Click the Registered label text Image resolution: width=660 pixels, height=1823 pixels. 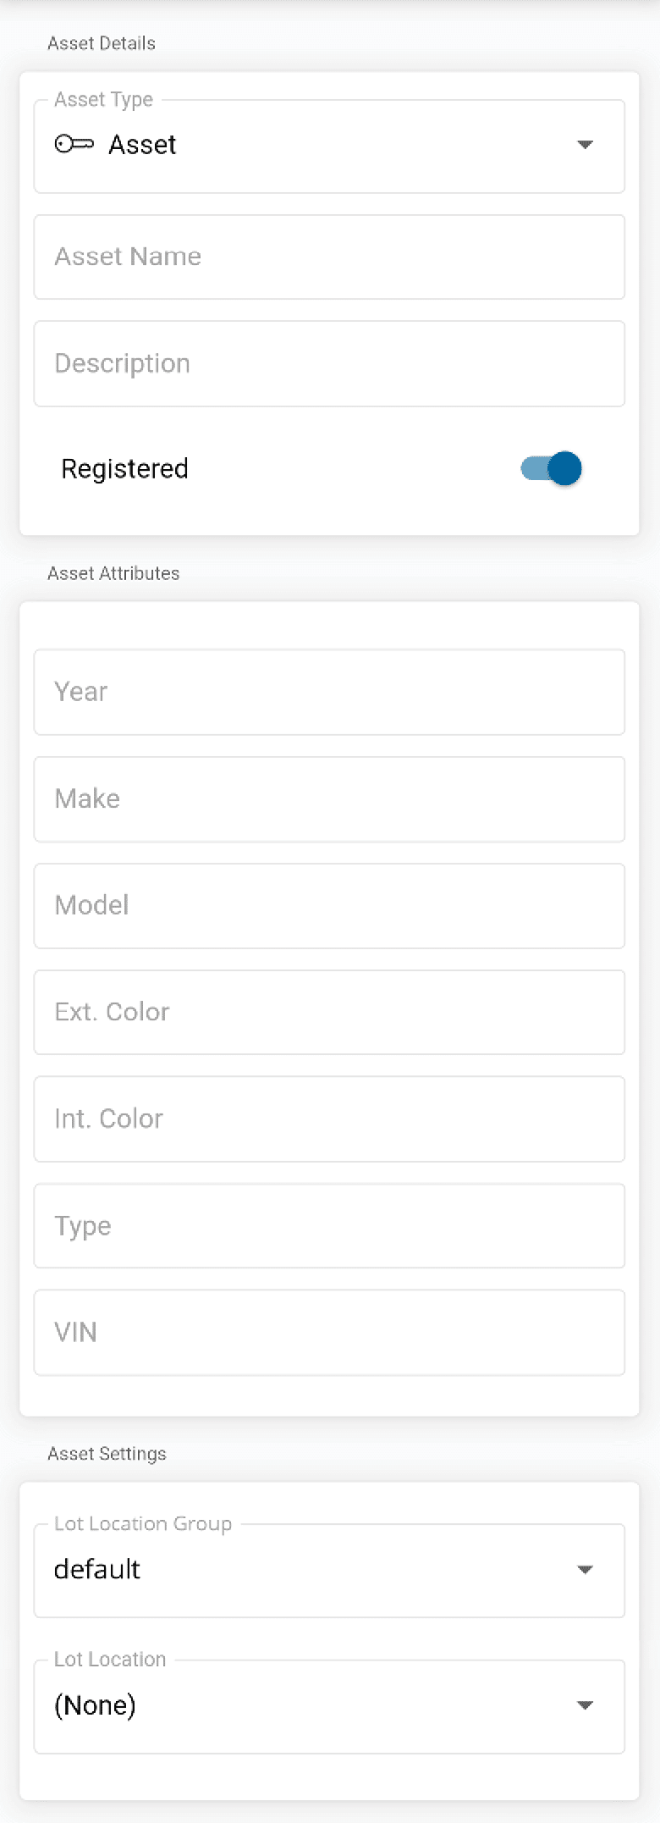pos(124,468)
